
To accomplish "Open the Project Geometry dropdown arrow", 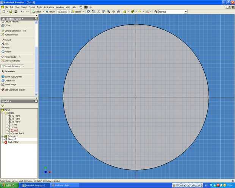I will [23, 66].
